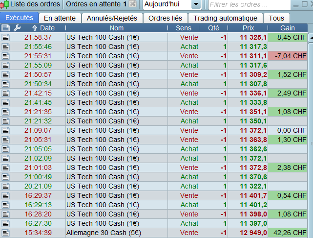Open the Trading automatique tab
Viewport: 313px width, 238px height.
[x=226, y=18]
